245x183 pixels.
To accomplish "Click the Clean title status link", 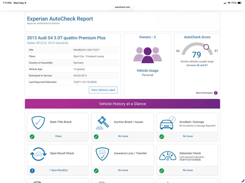I will pos(58,136).
